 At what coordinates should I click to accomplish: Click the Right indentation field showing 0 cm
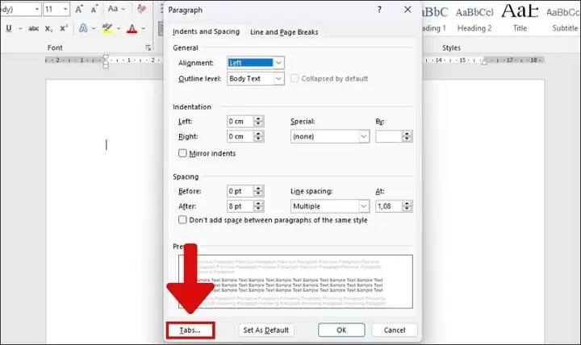(240, 136)
